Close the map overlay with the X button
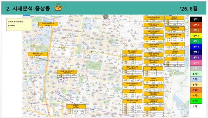This screenshot has height=118, width=208. pyautogui.click(x=106, y=17)
